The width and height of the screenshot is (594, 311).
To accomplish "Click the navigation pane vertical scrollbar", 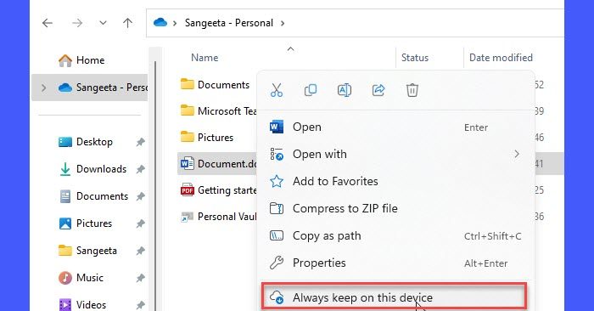I will 155,186.
